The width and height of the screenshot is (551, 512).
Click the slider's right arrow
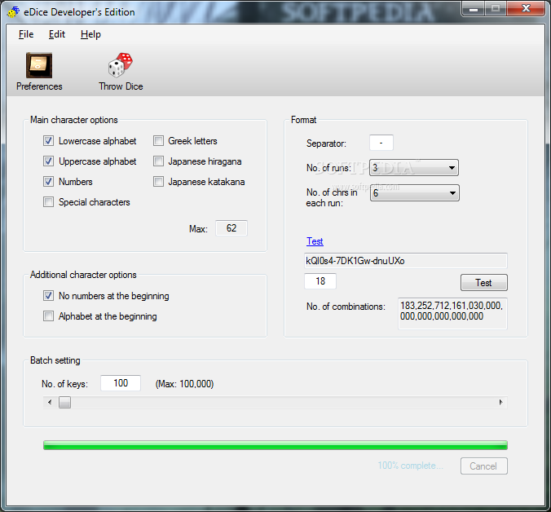500,403
